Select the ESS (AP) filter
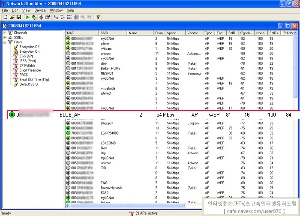This screenshot has height=216, width=300. point(26,56)
